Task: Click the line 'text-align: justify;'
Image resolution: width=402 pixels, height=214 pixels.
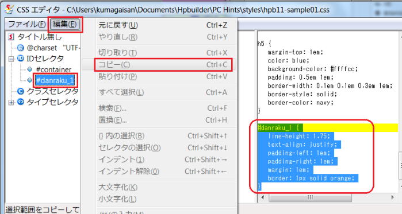Action: coord(303,145)
